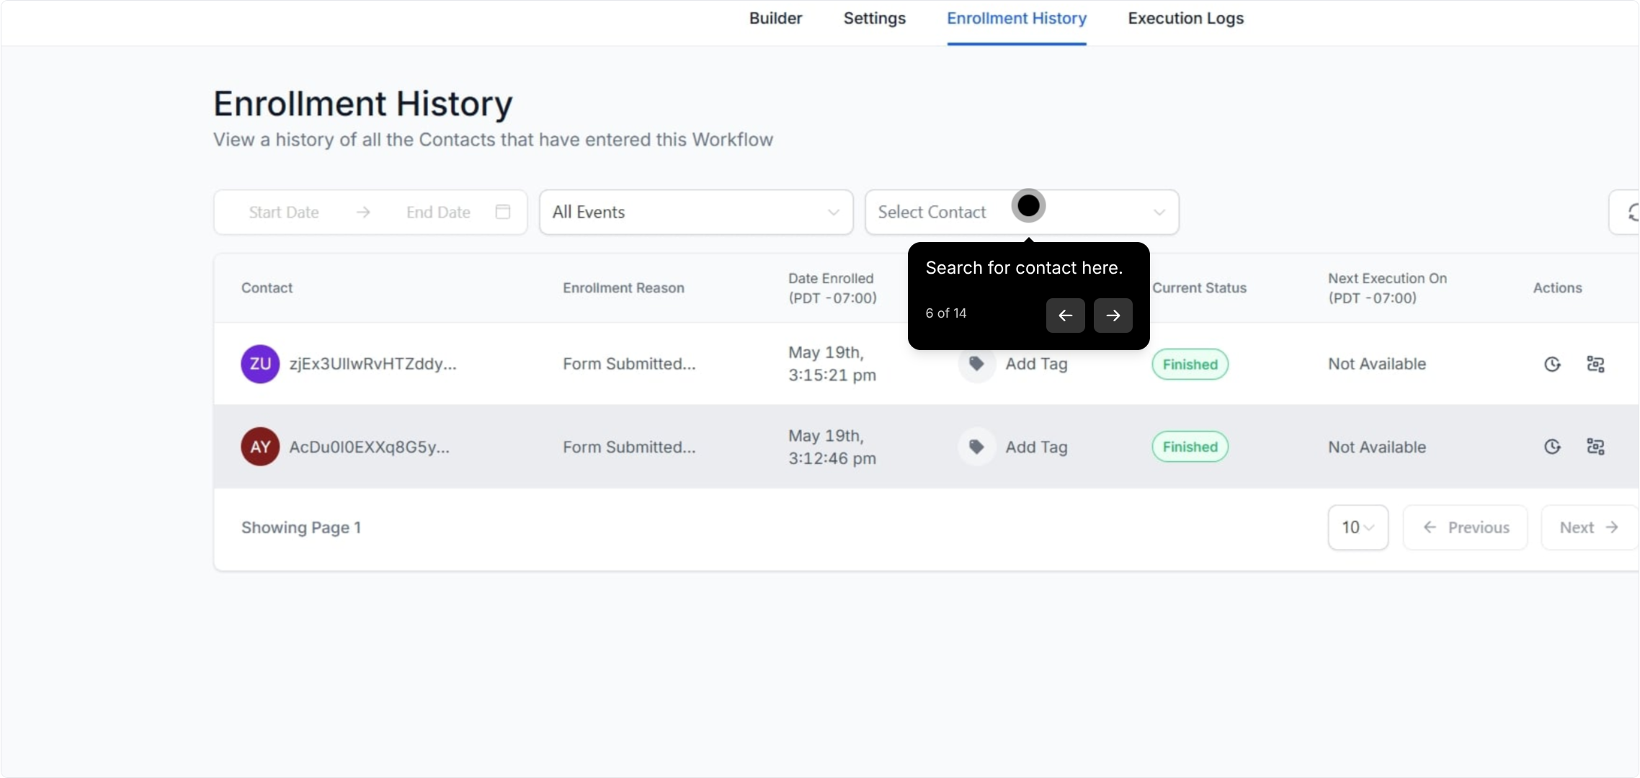Click the Showing Page 1 text

(301, 527)
